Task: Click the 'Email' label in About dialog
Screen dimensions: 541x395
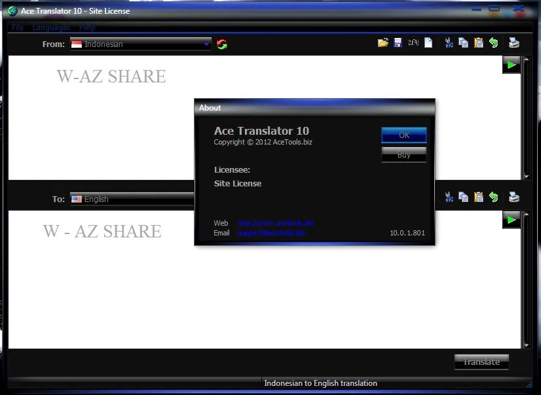Action: click(221, 233)
